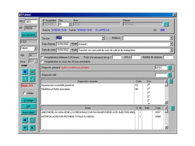The width and height of the screenshot is (195, 146).
Task: Select the ANESTHESIE OU ANALGESIE LOCOREGIONALE act row
Action: tap(88, 112)
